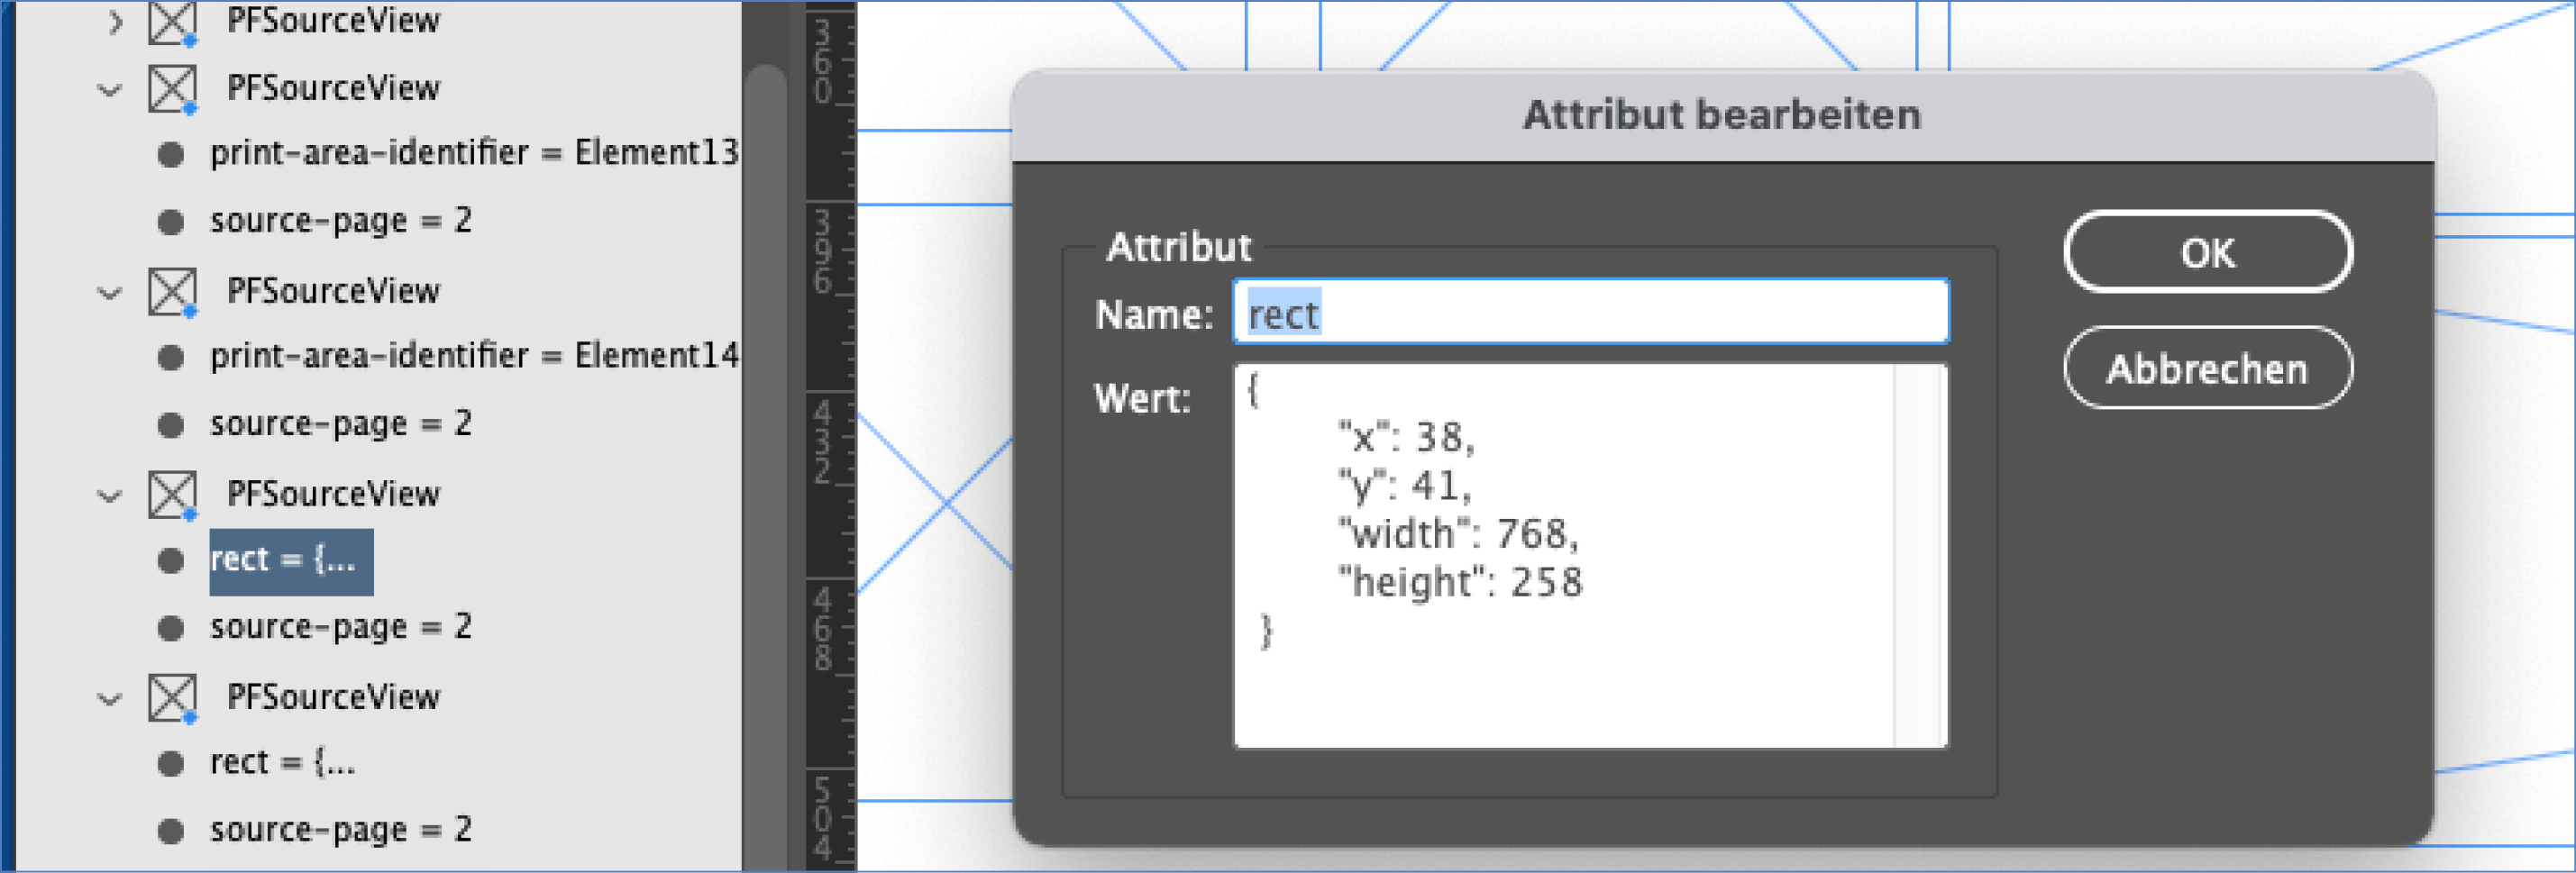
Task: Click the bullet icon beside the highlighted rect attribute
Action: coord(171,561)
